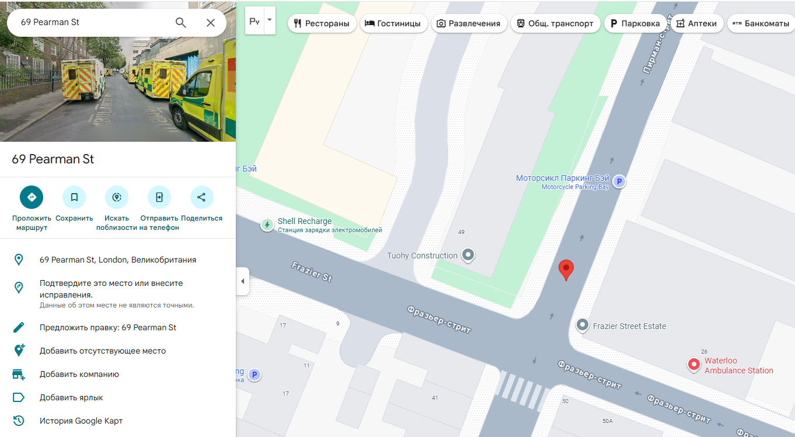Click the 69 Pearman St place title
This screenshot has height=437, width=795.
point(53,159)
